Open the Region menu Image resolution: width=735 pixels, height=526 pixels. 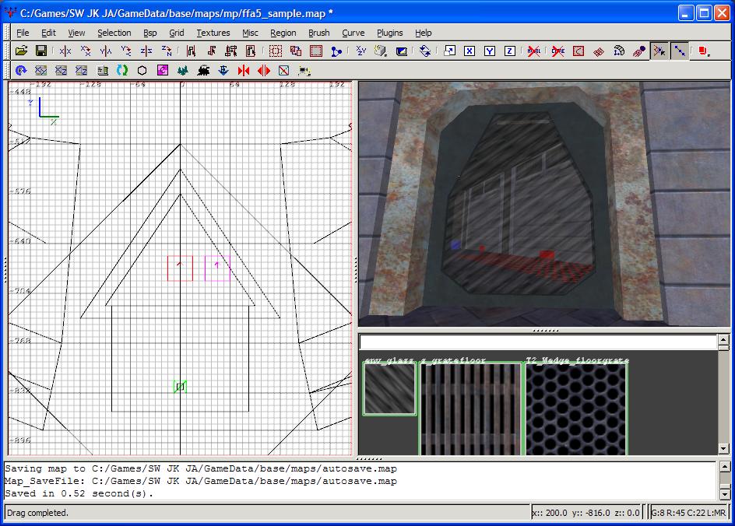pos(283,33)
